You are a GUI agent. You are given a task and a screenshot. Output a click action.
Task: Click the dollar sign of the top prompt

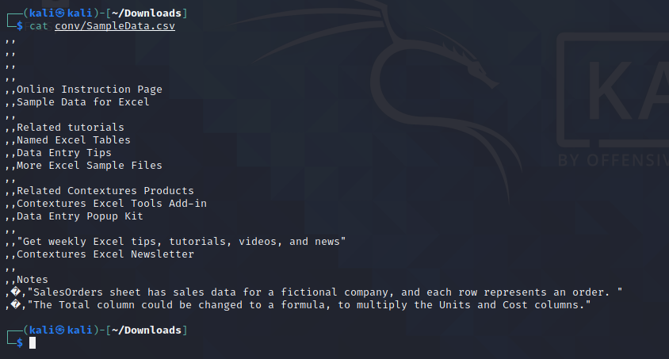(x=20, y=26)
